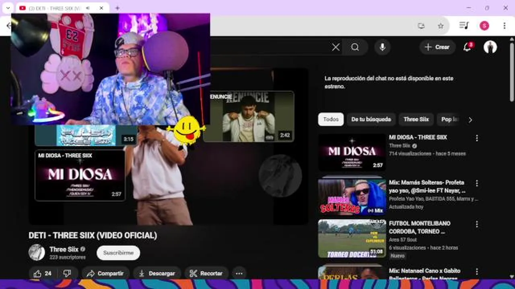Screen dimensions: 515x289
Task: Open Three Siix channel name link
Action: click(64, 249)
